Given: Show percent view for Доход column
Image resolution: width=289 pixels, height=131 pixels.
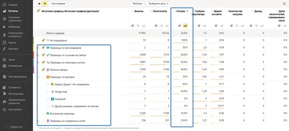Looking at the screenshot, I should pyautogui.click(x=256, y=26).
